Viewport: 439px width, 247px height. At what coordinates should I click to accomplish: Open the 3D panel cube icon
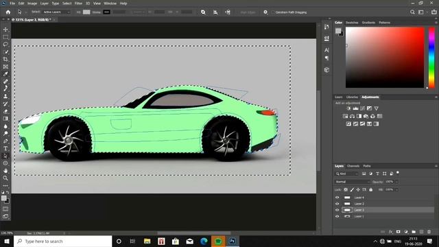point(327,70)
